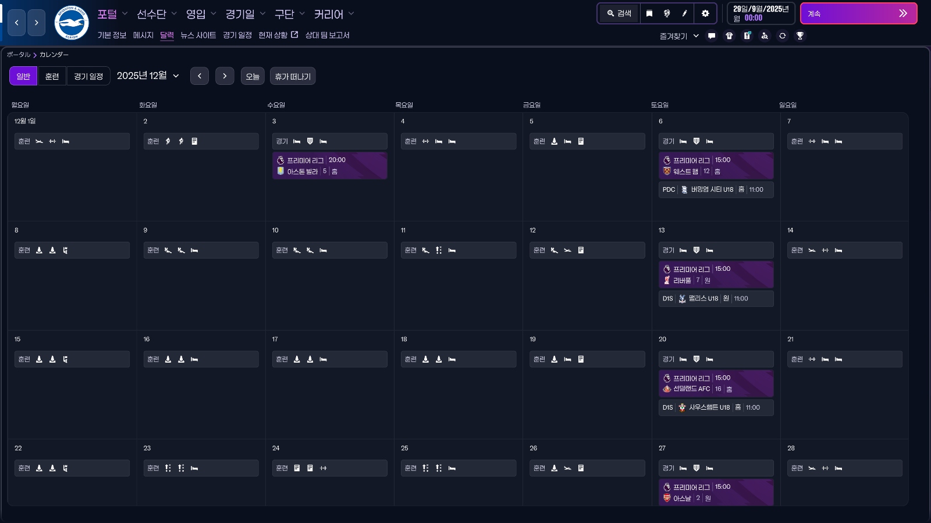Switch calendar view to 훈련

tap(52, 76)
